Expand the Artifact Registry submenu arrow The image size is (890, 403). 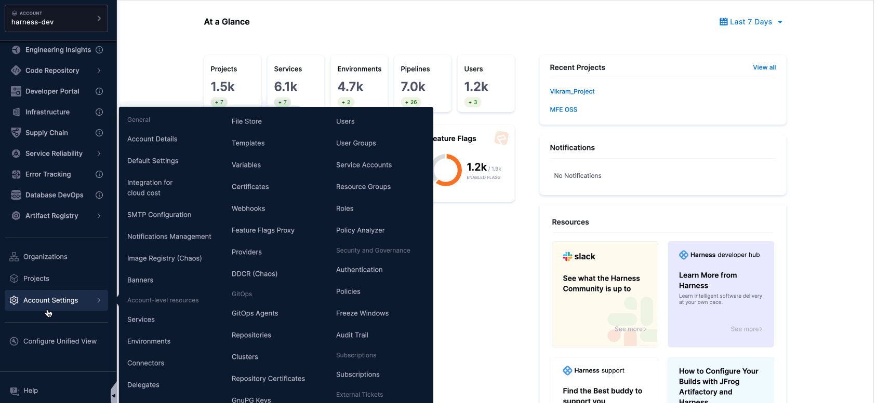(x=99, y=216)
